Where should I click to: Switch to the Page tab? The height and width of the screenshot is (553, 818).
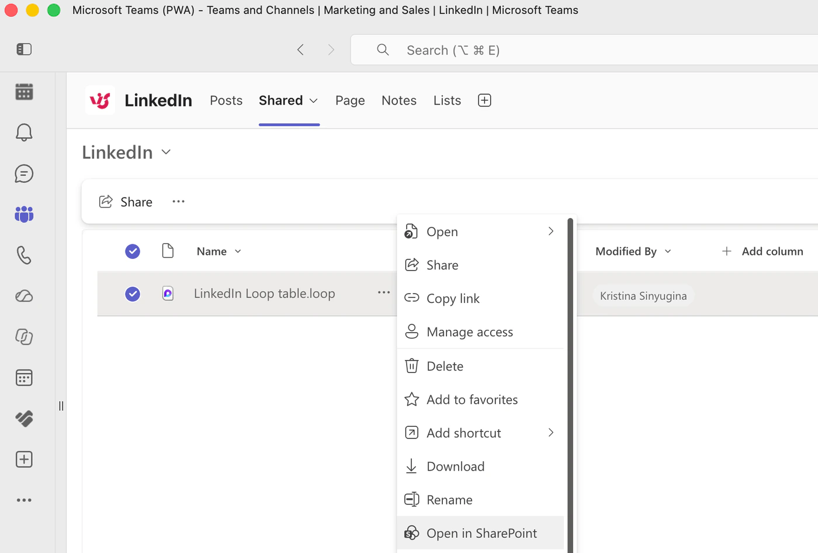(350, 101)
